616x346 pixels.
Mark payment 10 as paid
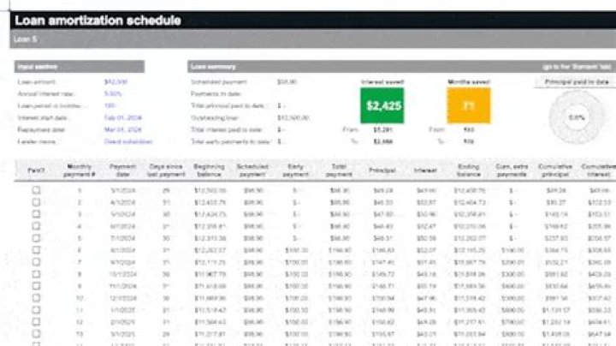(x=36, y=298)
